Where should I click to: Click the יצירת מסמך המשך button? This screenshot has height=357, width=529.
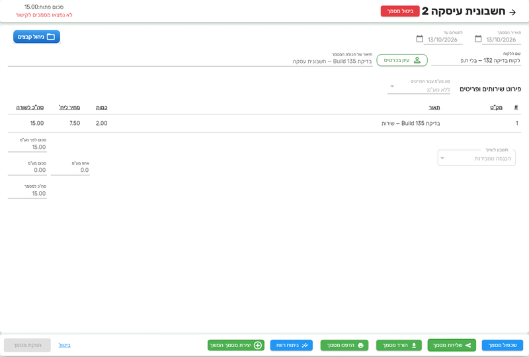pos(236,345)
